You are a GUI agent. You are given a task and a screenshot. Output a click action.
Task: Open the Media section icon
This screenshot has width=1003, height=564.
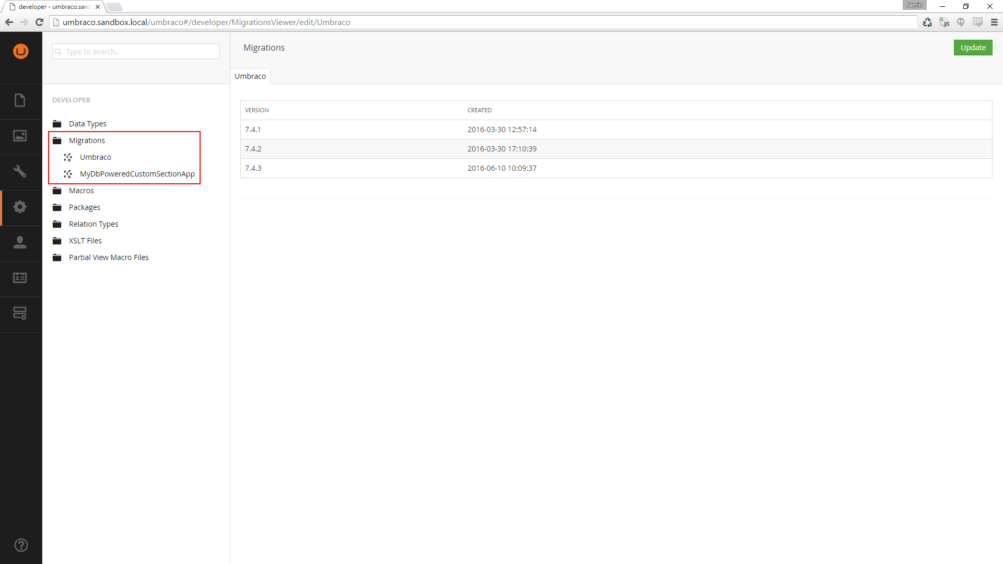point(20,136)
